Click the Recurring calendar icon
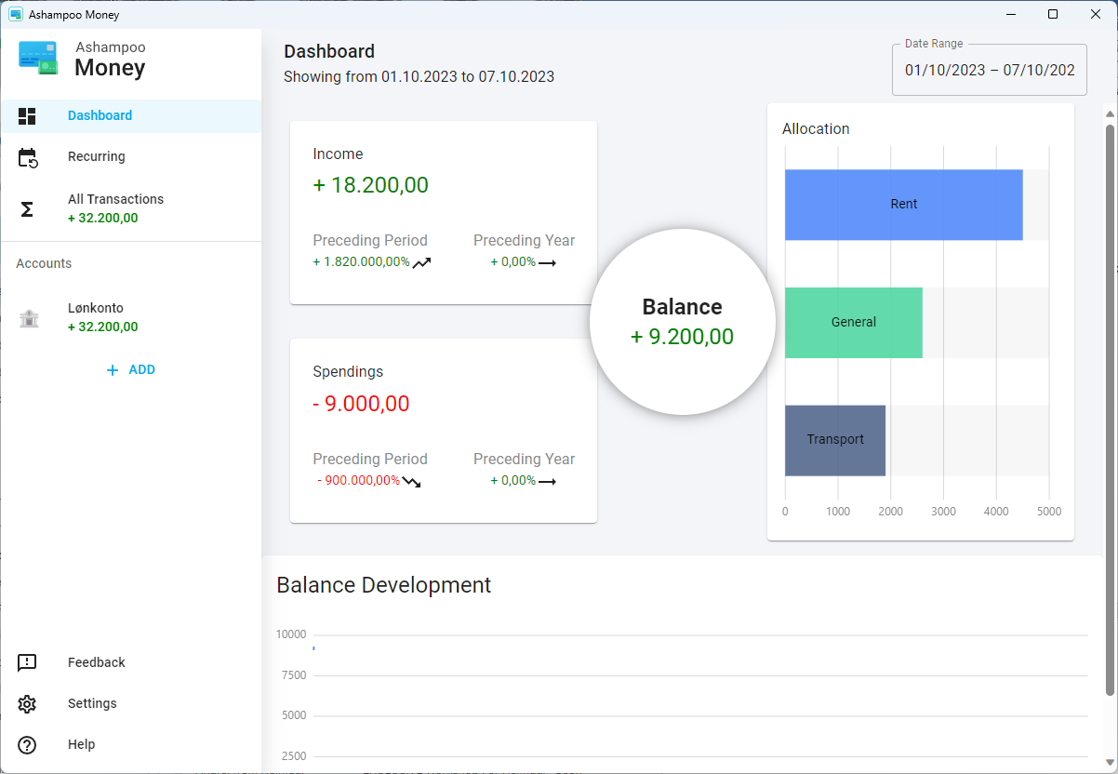The height and width of the screenshot is (774, 1118). [x=27, y=157]
